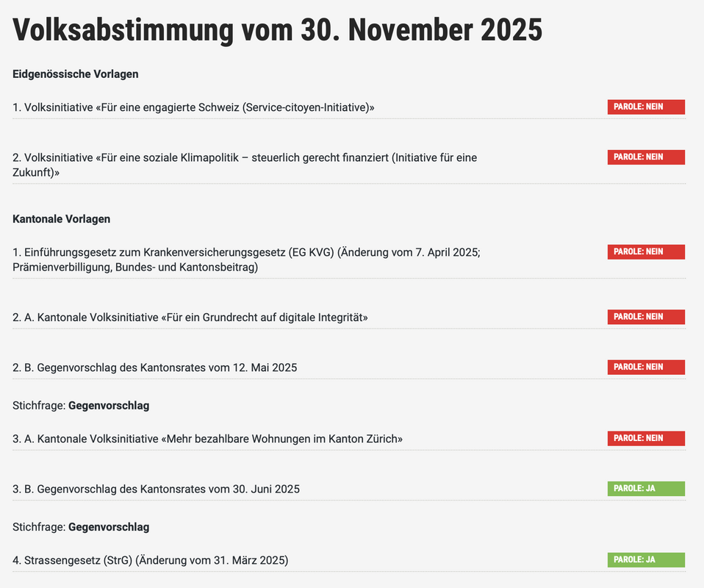Click the green JA badge for the 30. Juni Gegenvorschlag
The height and width of the screenshot is (588, 704).
coord(646,489)
